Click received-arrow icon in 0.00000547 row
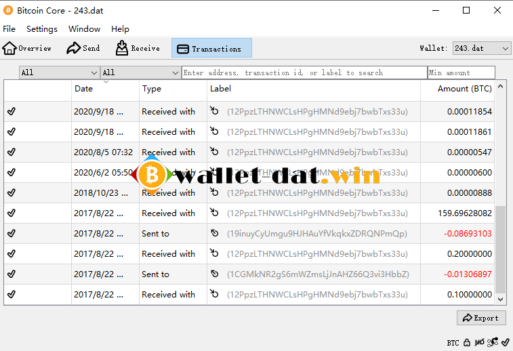This screenshot has width=513, height=351. pos(214,151)
